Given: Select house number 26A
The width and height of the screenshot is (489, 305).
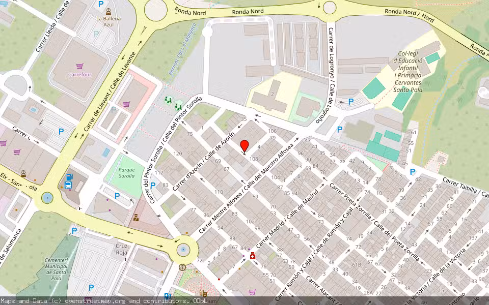Looking at the screenshot, I should pos(369,293).
